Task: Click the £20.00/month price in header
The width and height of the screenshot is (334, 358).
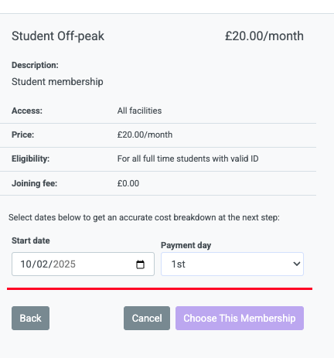Action: click(264, 36)
